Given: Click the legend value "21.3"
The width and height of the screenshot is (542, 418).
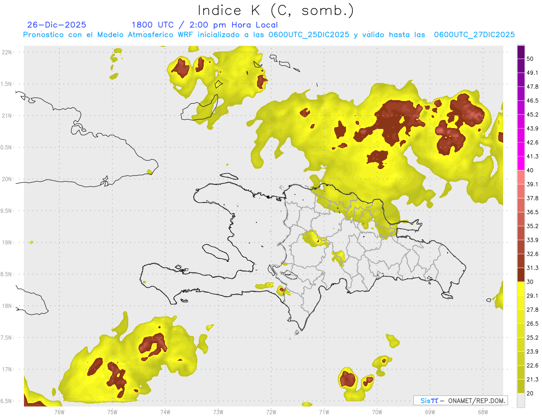Looking at the screenshot, I should coord(533,379).
